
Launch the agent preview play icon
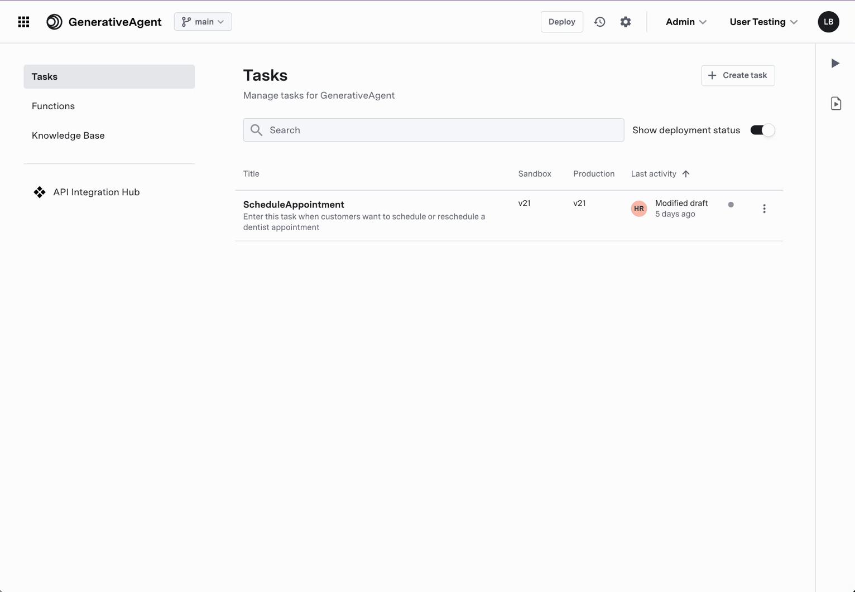pos(835,63)
